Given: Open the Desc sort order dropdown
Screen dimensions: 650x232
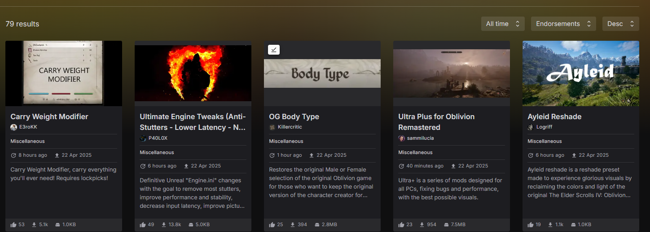Looking at the screenshot, I should click(x=620, y=24).
